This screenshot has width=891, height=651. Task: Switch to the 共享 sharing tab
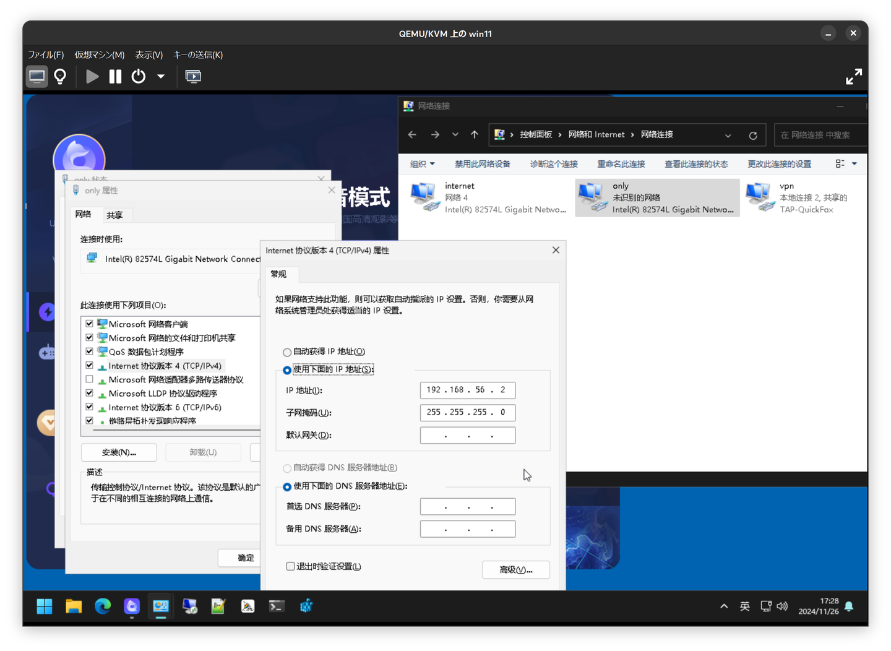pyautogui.click(x=114, y=215)
